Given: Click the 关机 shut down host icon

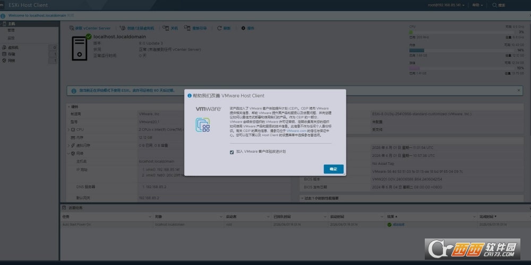Looking at the screenshot, I should click(x=166, y=28).
